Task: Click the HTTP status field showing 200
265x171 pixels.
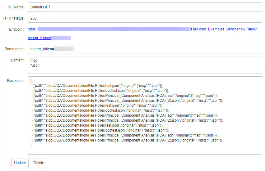Action: point(145,18)
